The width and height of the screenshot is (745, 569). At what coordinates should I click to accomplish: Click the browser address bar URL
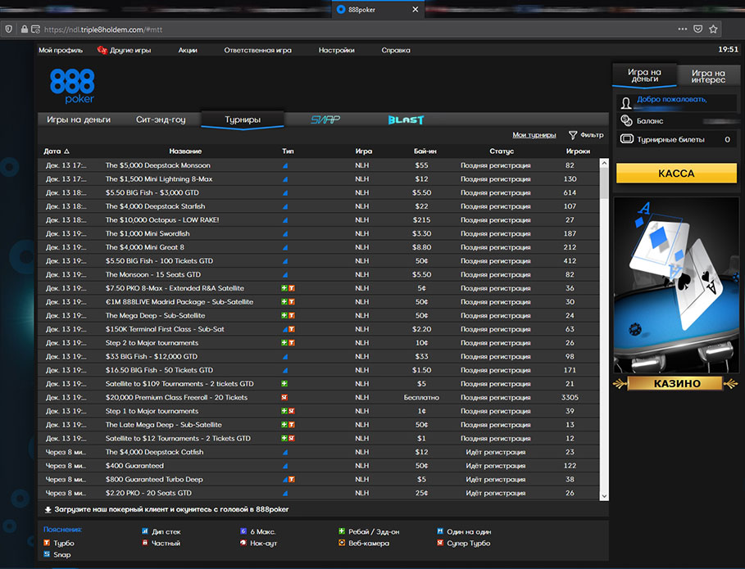pyautogui.click(x=103, y=29)
